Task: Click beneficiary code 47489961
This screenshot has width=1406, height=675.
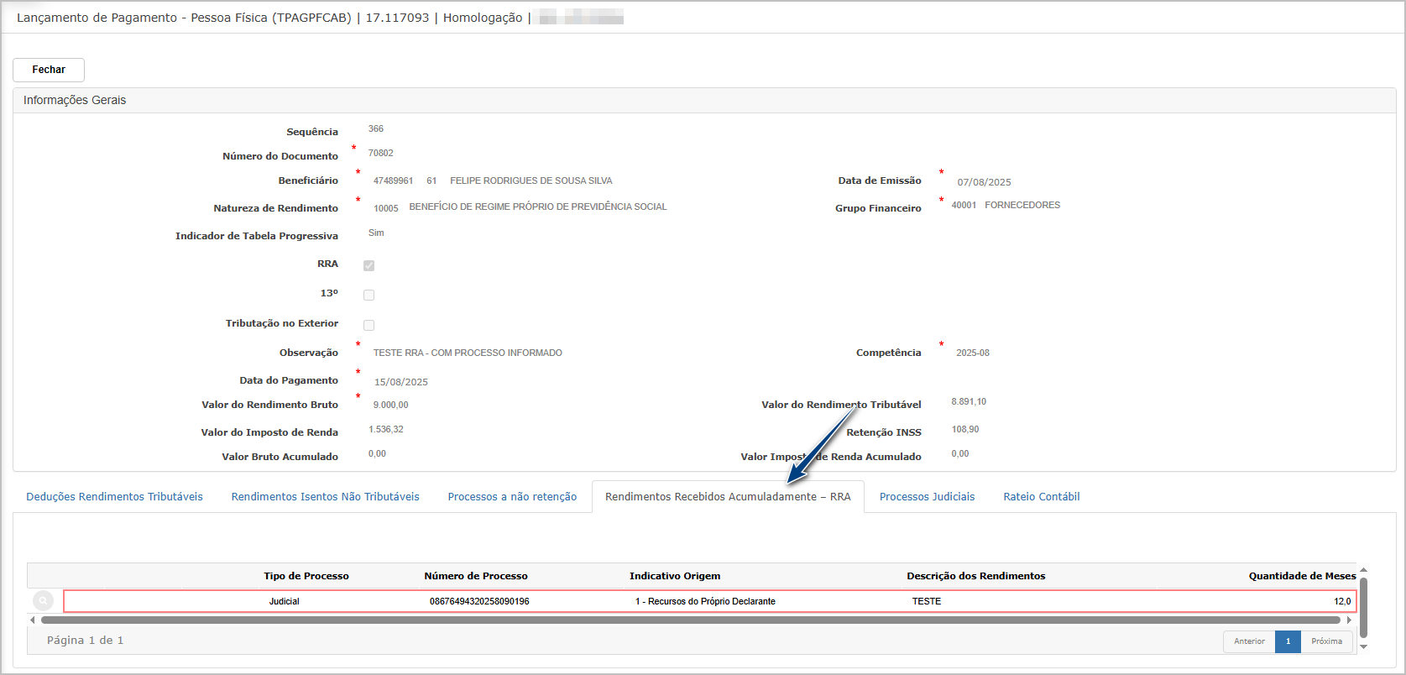Action: pyautogui.click(x=393, y=181)
